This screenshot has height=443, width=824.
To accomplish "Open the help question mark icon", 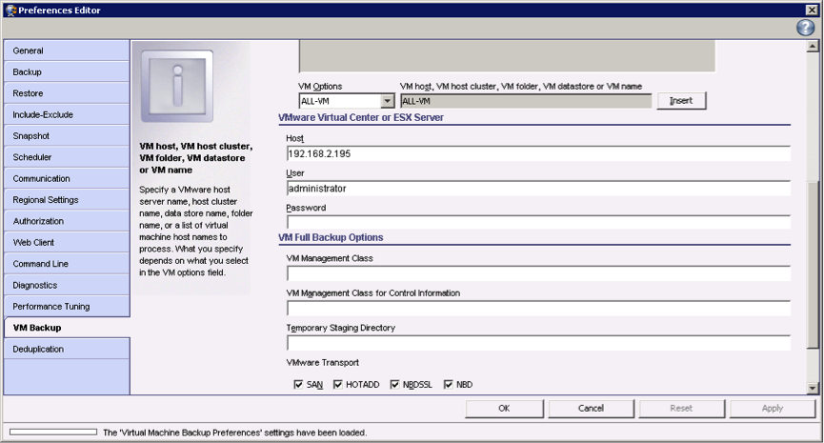I will pos(805,28).
